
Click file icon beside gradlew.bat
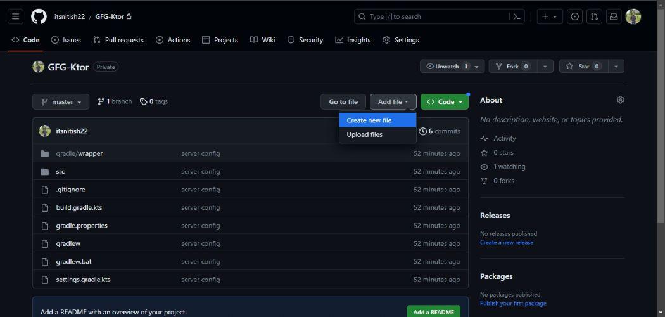pyautogui.click(x=45, y=261)
